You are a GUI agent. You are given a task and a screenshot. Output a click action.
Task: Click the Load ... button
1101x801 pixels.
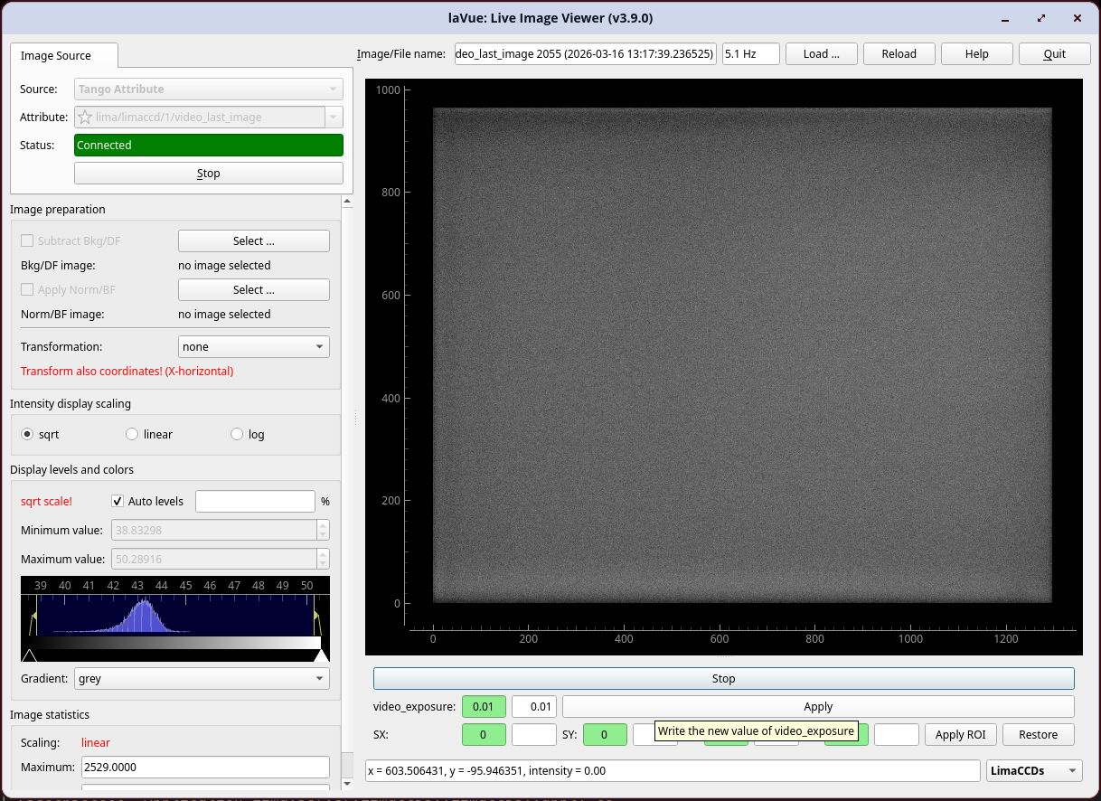coord(821,54)
